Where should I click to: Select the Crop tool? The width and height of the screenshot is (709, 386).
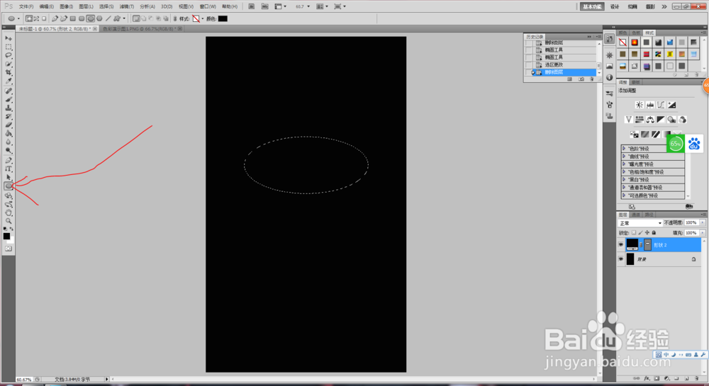(8, 73)
